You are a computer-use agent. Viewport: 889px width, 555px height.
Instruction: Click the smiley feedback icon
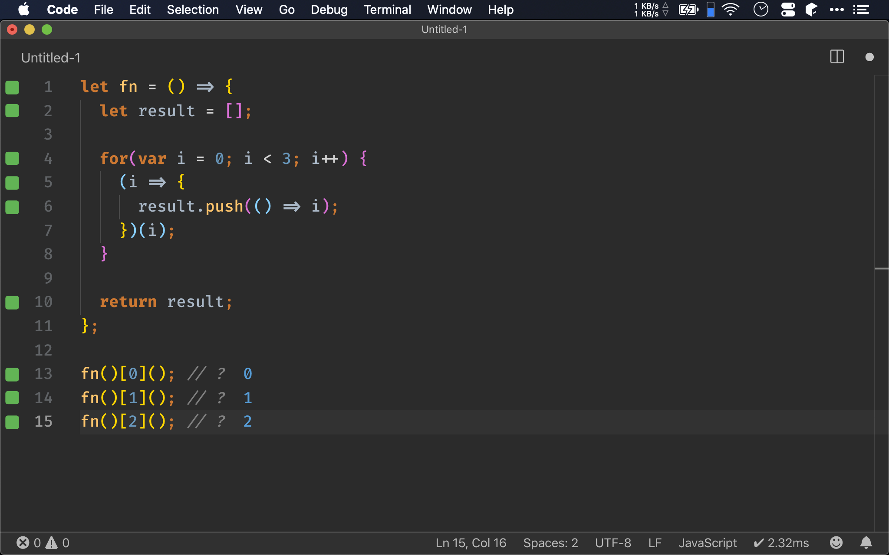[836, 542]
